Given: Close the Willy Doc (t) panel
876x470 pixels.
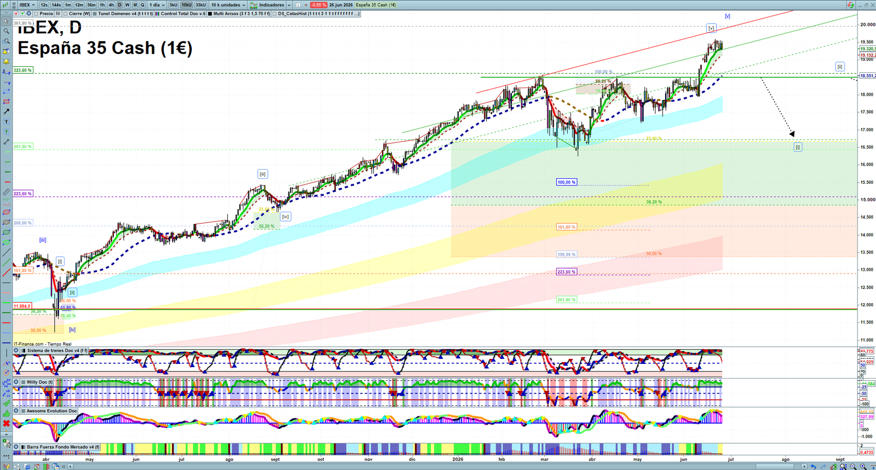Looking at the screenshot, I should pos(16,382).
